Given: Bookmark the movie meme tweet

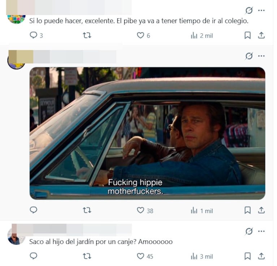Looking at the screenshot, I should pos(247,210).
